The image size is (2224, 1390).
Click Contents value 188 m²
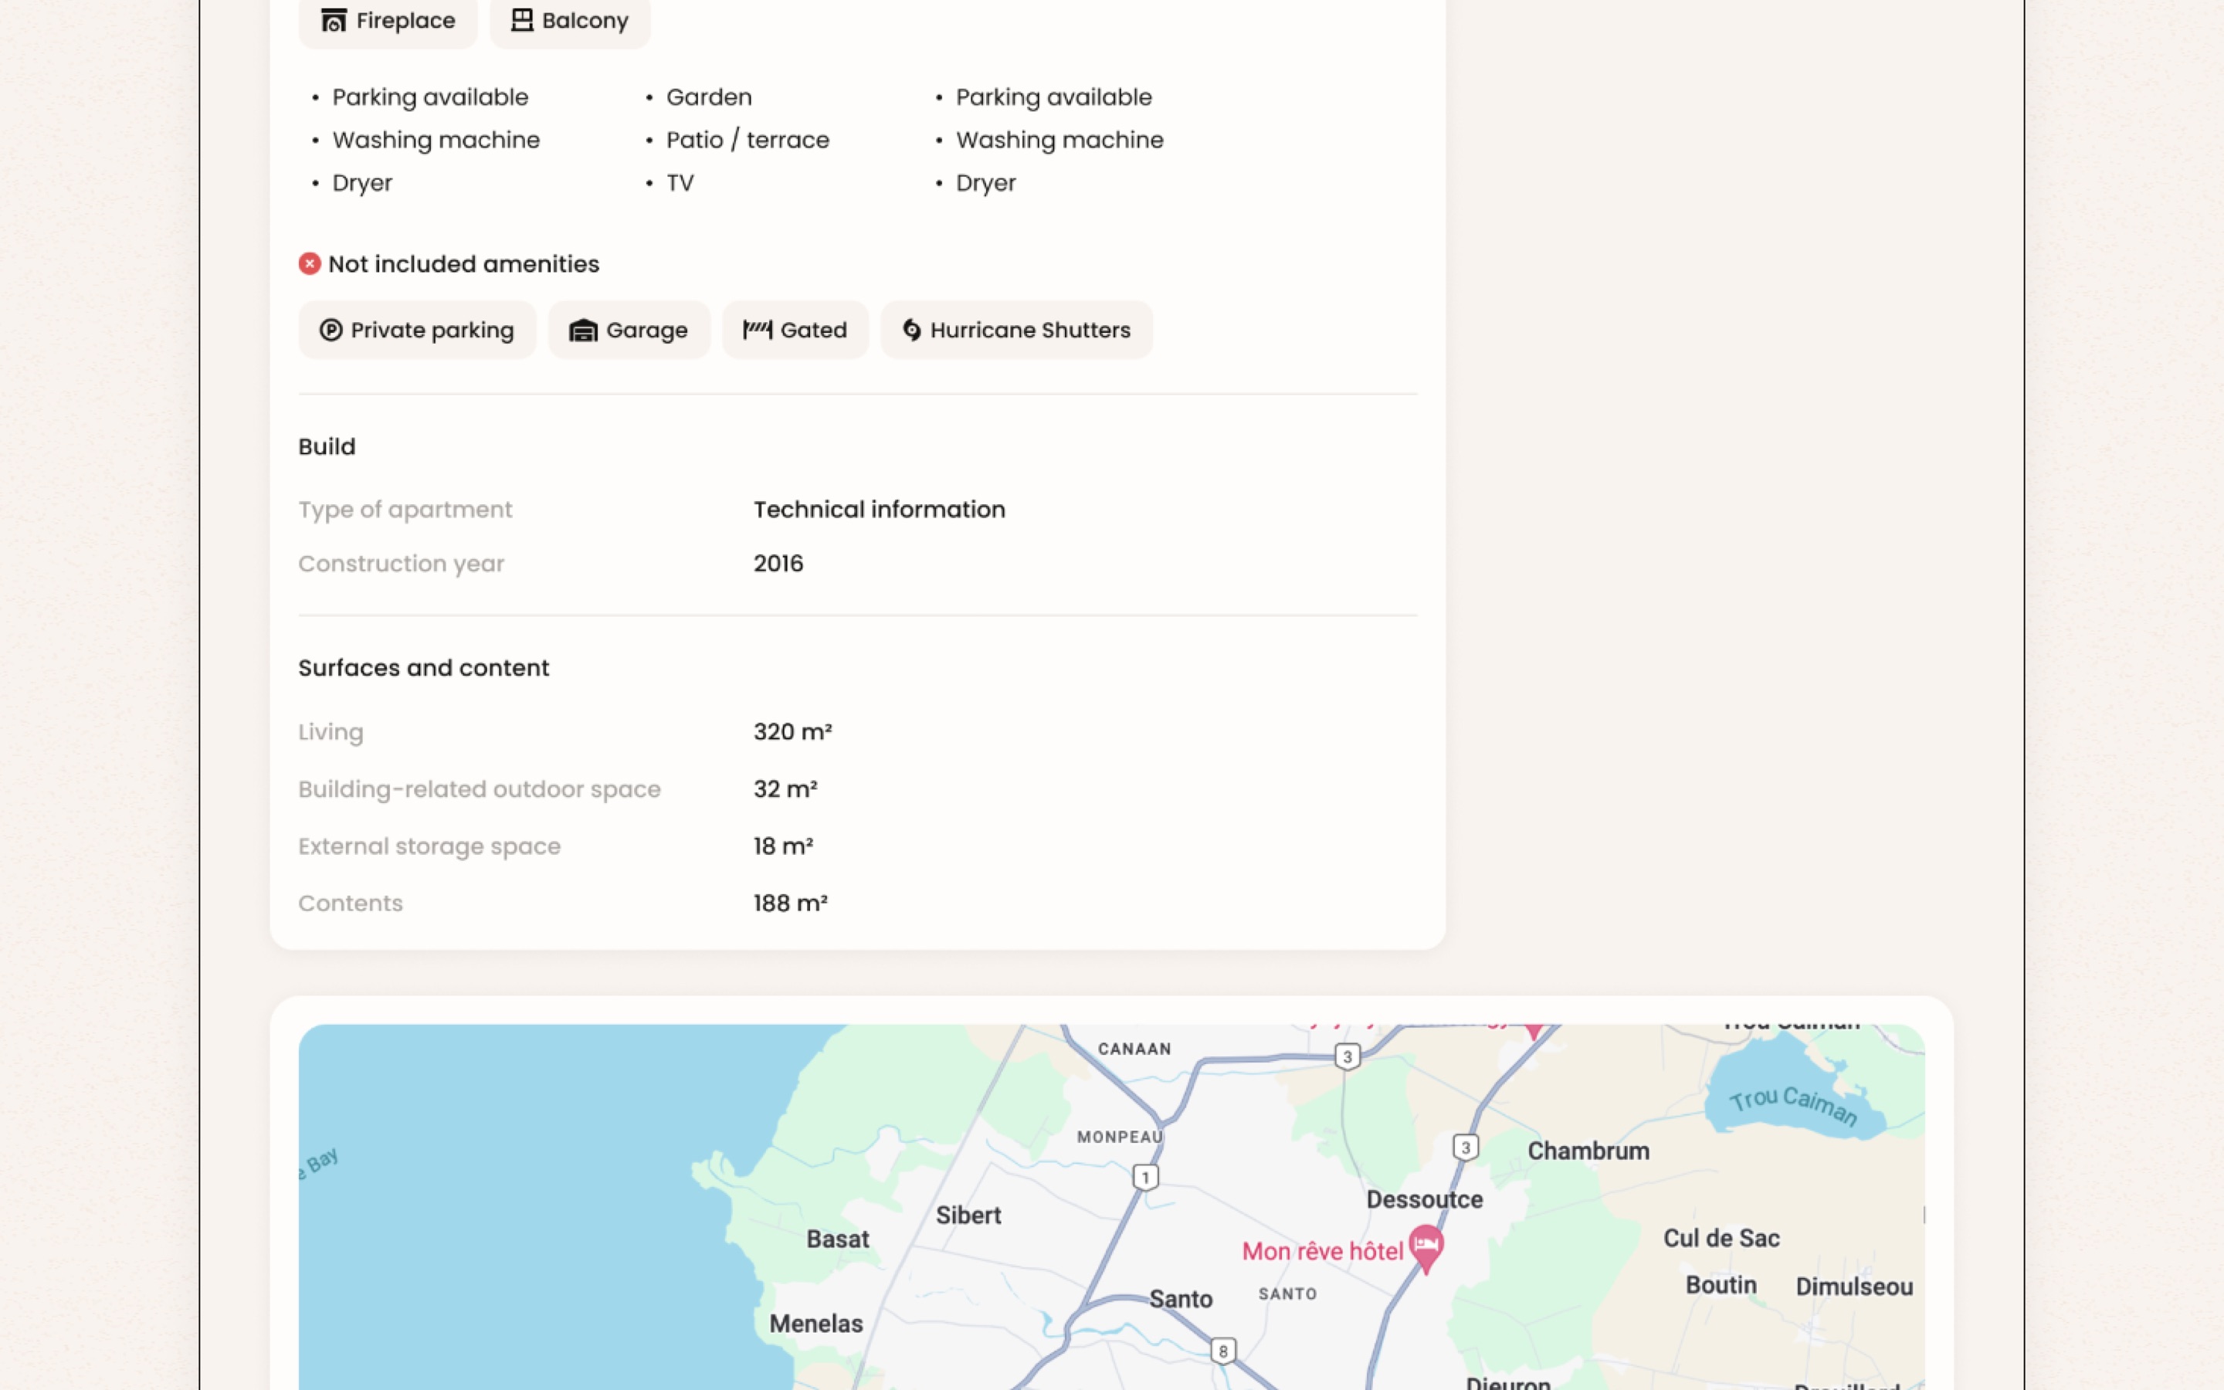[x=790, y=903]
